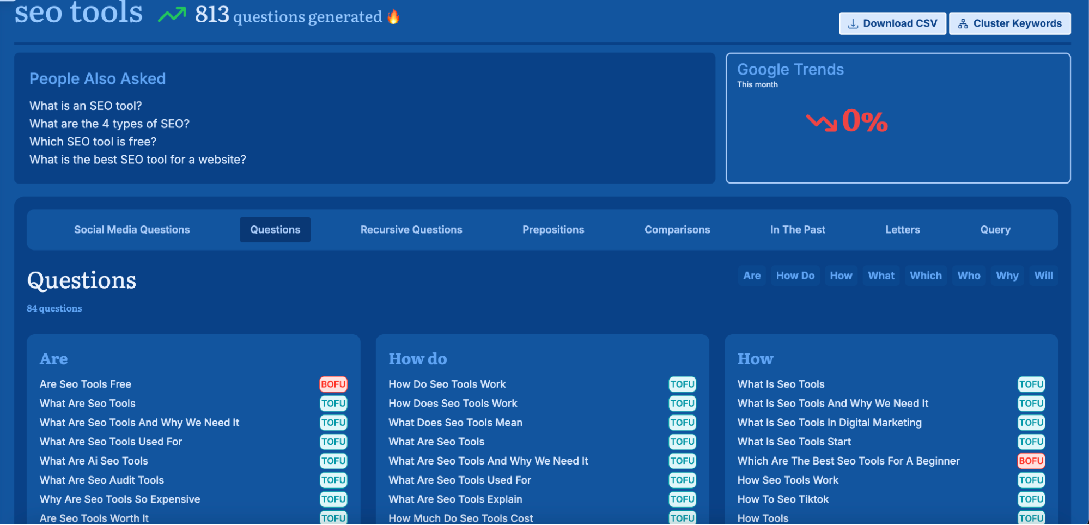Click the People Also Asked heading
The width and height of the screenshot is (1089, 525).
pos(98,79)
